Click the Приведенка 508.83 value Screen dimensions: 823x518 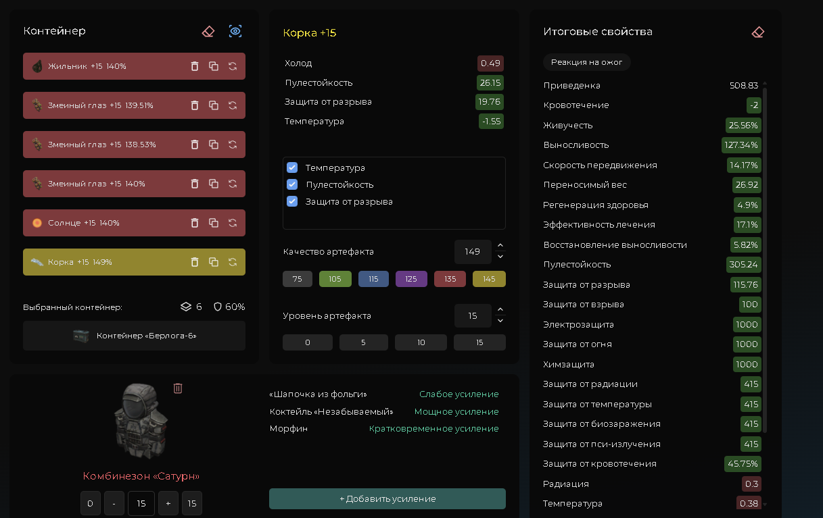pyautogui.click(x=744, y=86)
